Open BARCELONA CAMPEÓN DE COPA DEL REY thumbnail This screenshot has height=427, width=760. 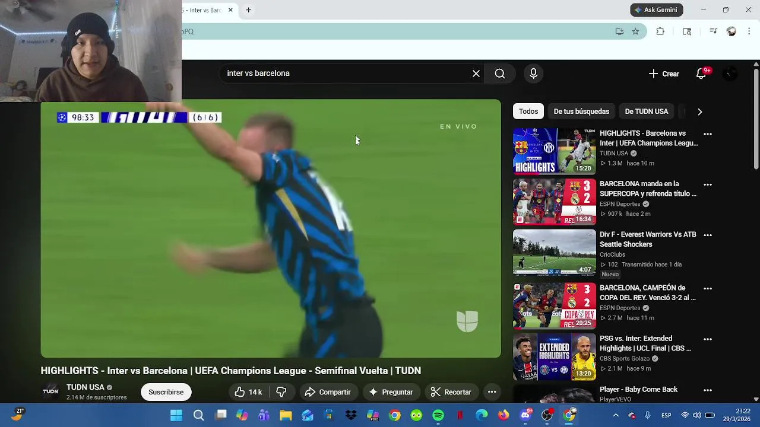click(554, 306)
